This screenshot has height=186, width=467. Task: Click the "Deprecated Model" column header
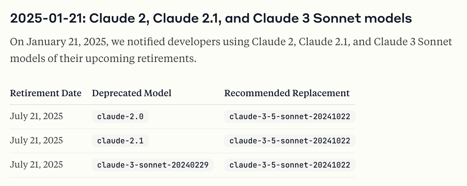click(131, 93)
